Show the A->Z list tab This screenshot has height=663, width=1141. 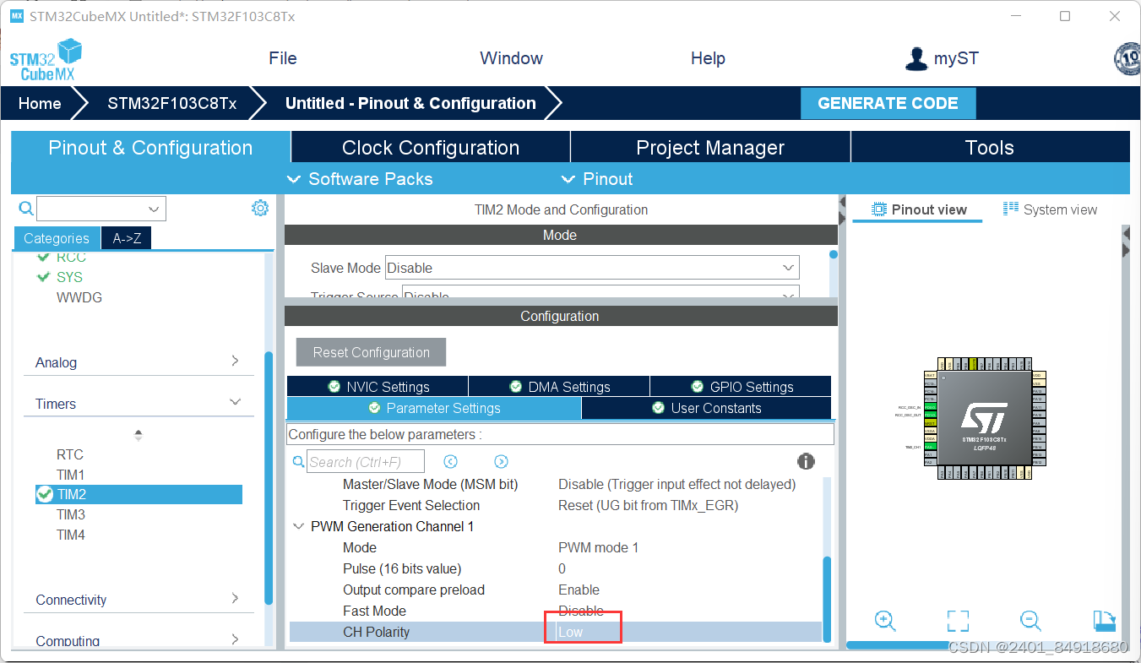point(127,238)
